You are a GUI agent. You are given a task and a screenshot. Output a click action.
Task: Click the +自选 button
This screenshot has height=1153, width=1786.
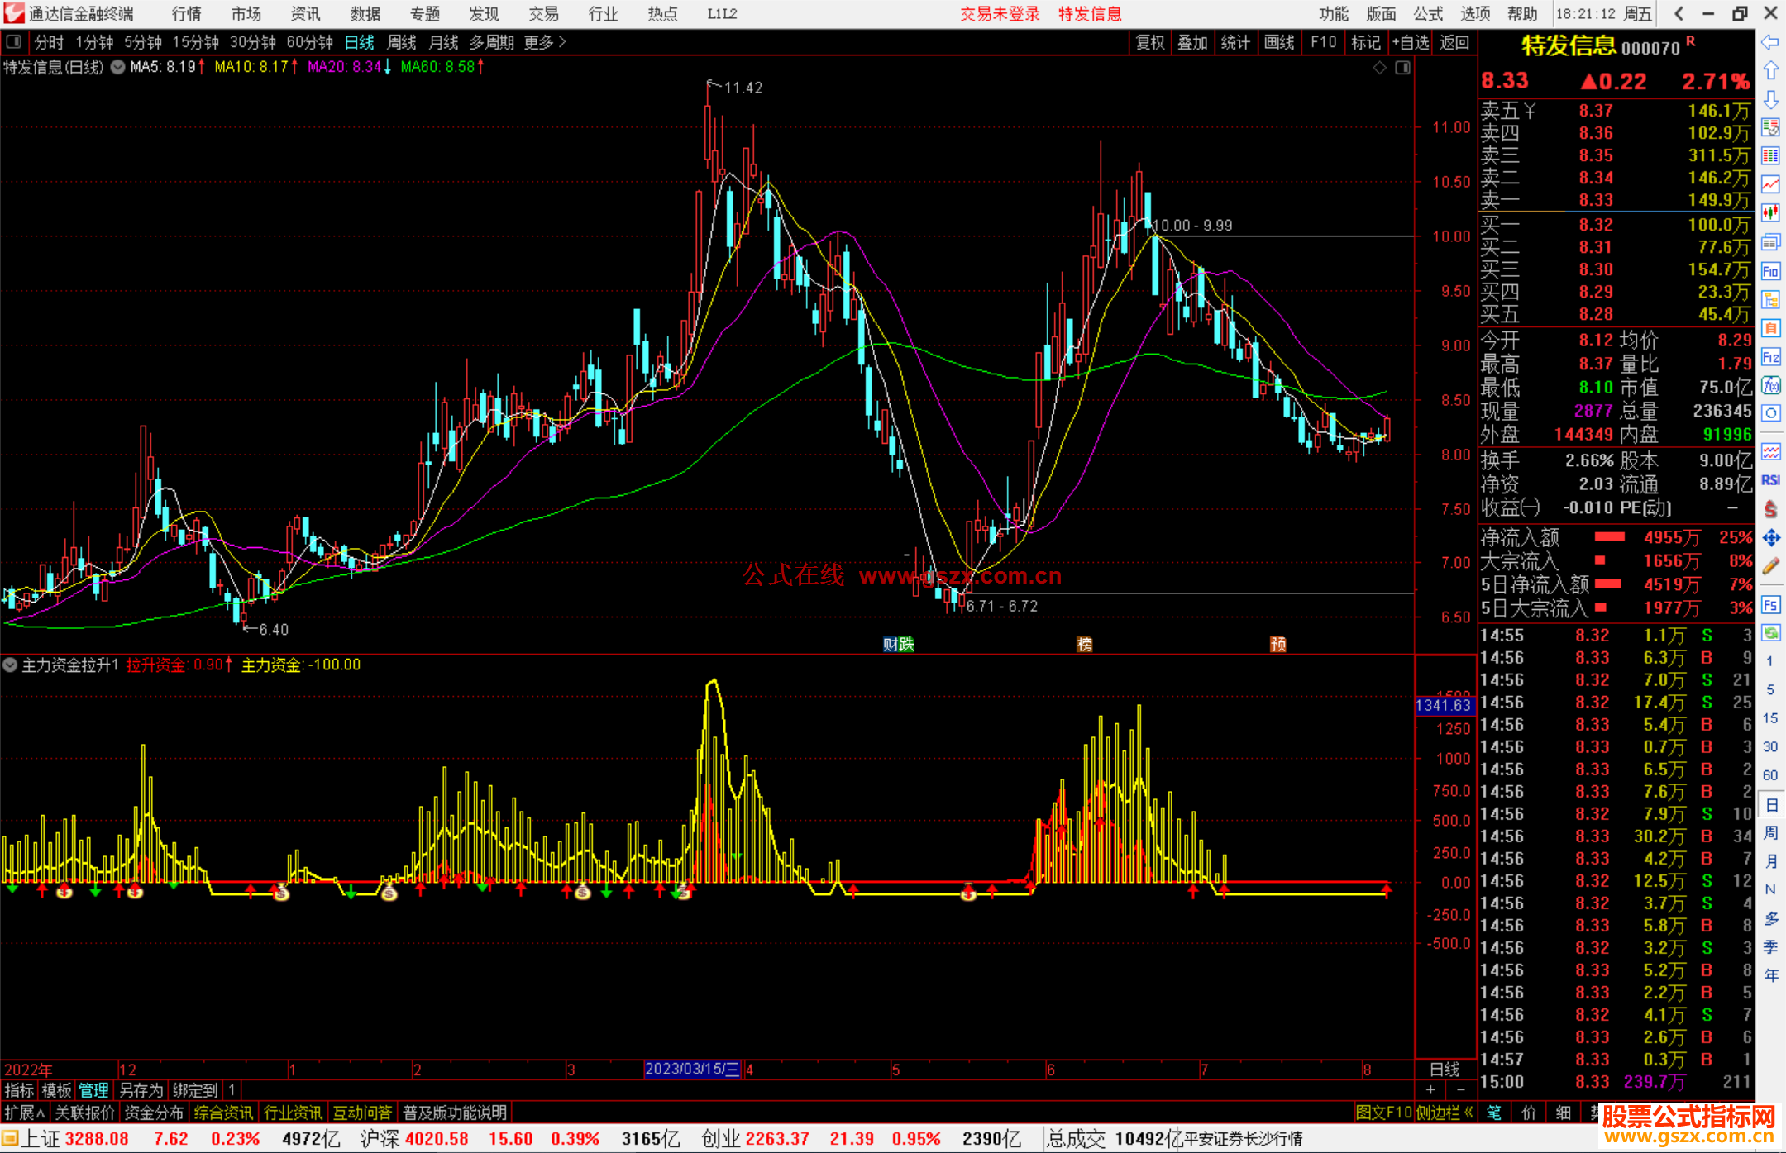[1411, 42]
